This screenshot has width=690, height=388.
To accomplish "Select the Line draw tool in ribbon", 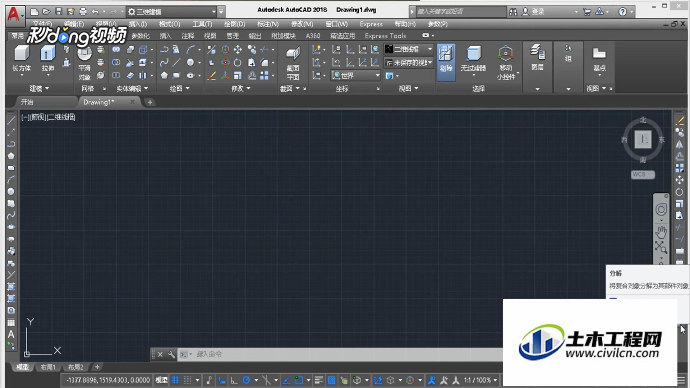I will [176, 63].
